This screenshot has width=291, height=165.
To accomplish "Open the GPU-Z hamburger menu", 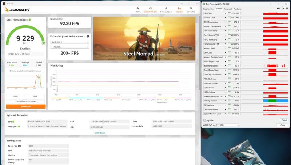I will [287, 8].
